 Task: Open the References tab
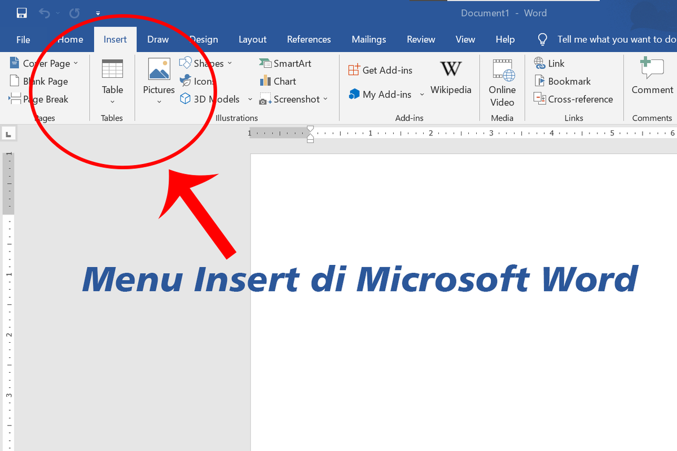[x=309, y=39]
